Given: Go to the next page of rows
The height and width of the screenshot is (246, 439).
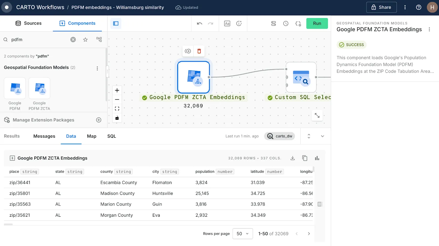Looking at the screenshot, I should (x=309, y=234).
